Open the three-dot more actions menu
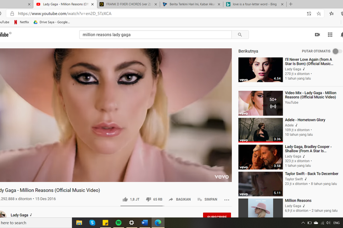Viewport: 343px width, 228px height. [227, 199]
